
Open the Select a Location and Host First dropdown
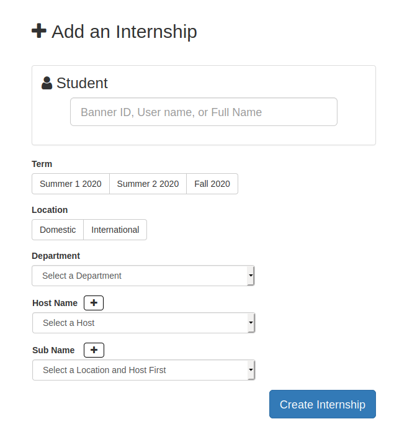pyautogui.click(x=144, y=370)
